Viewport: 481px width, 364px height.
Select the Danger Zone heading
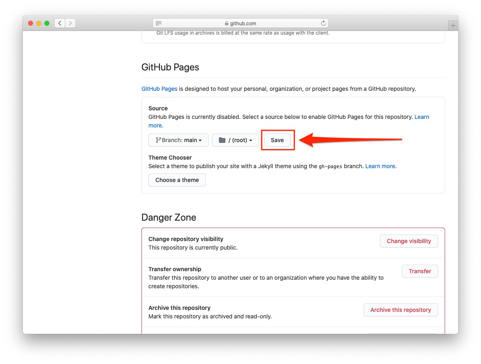169,217
